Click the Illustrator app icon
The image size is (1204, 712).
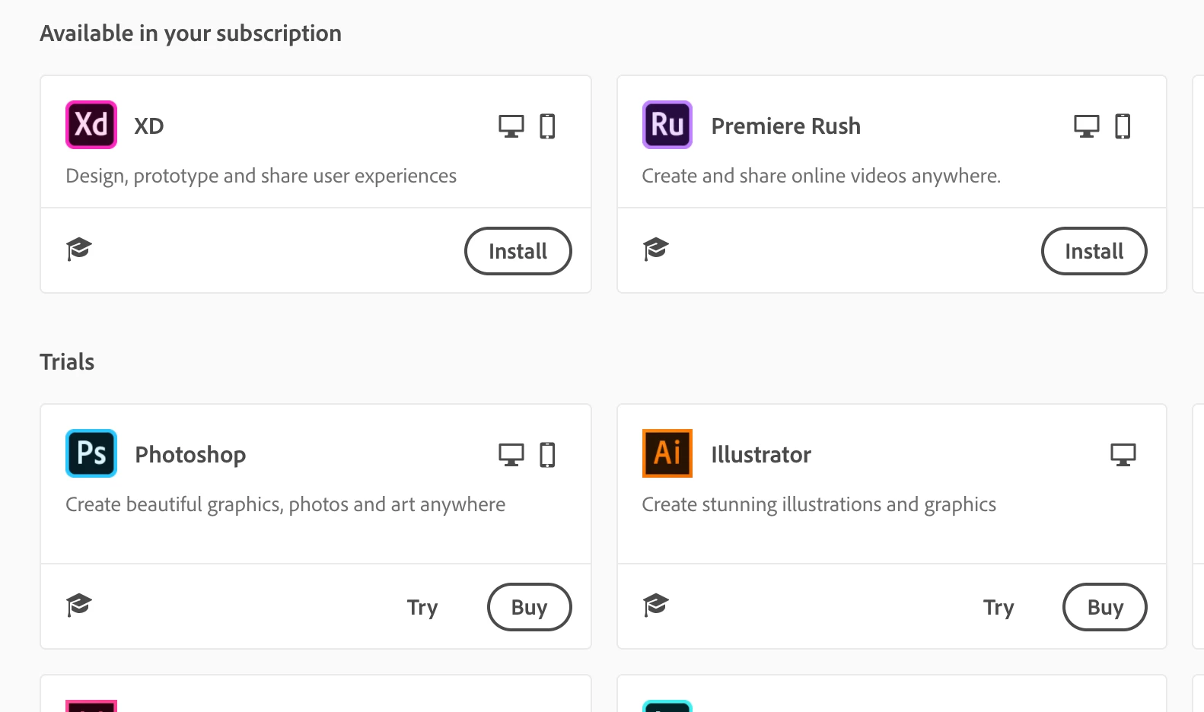[667, 453]
